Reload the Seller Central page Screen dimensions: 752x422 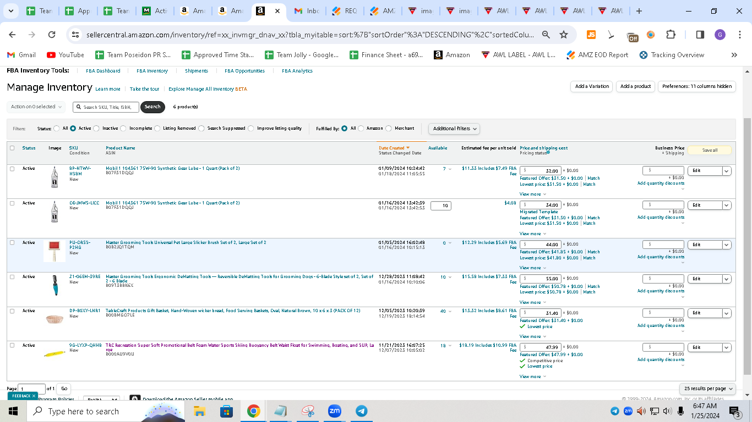(52, 35)
